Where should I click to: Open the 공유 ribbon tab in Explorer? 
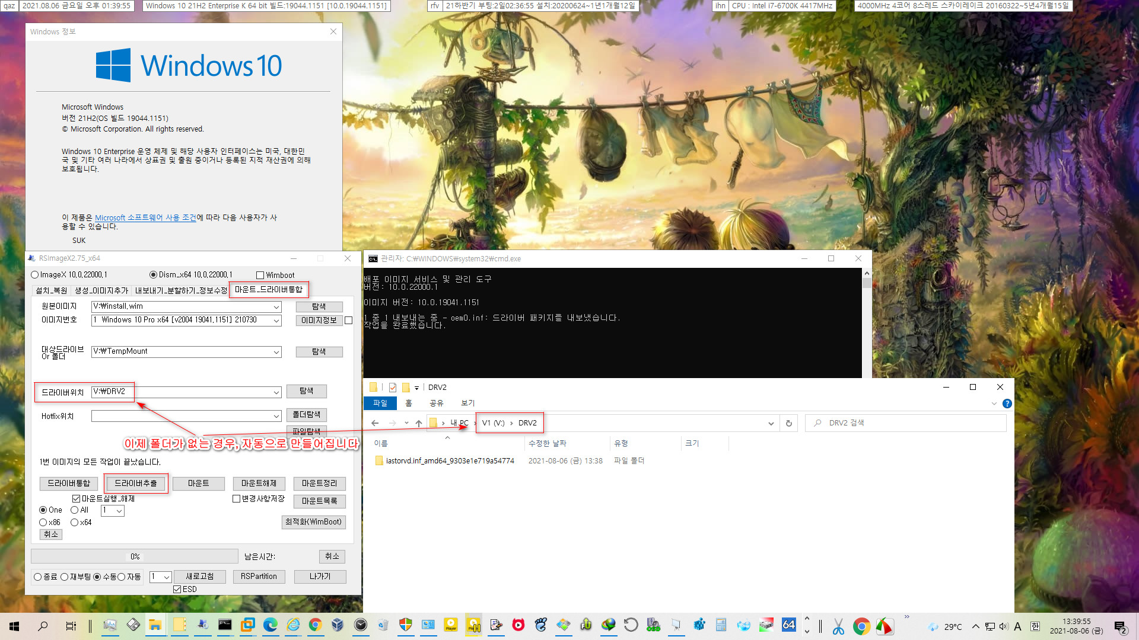pos(437,403)
